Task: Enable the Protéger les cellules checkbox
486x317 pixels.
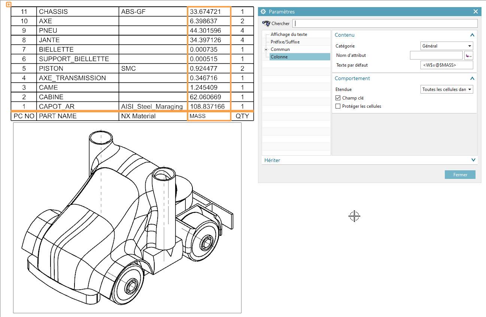Action: pyautogui.click(x=338, y=106)
